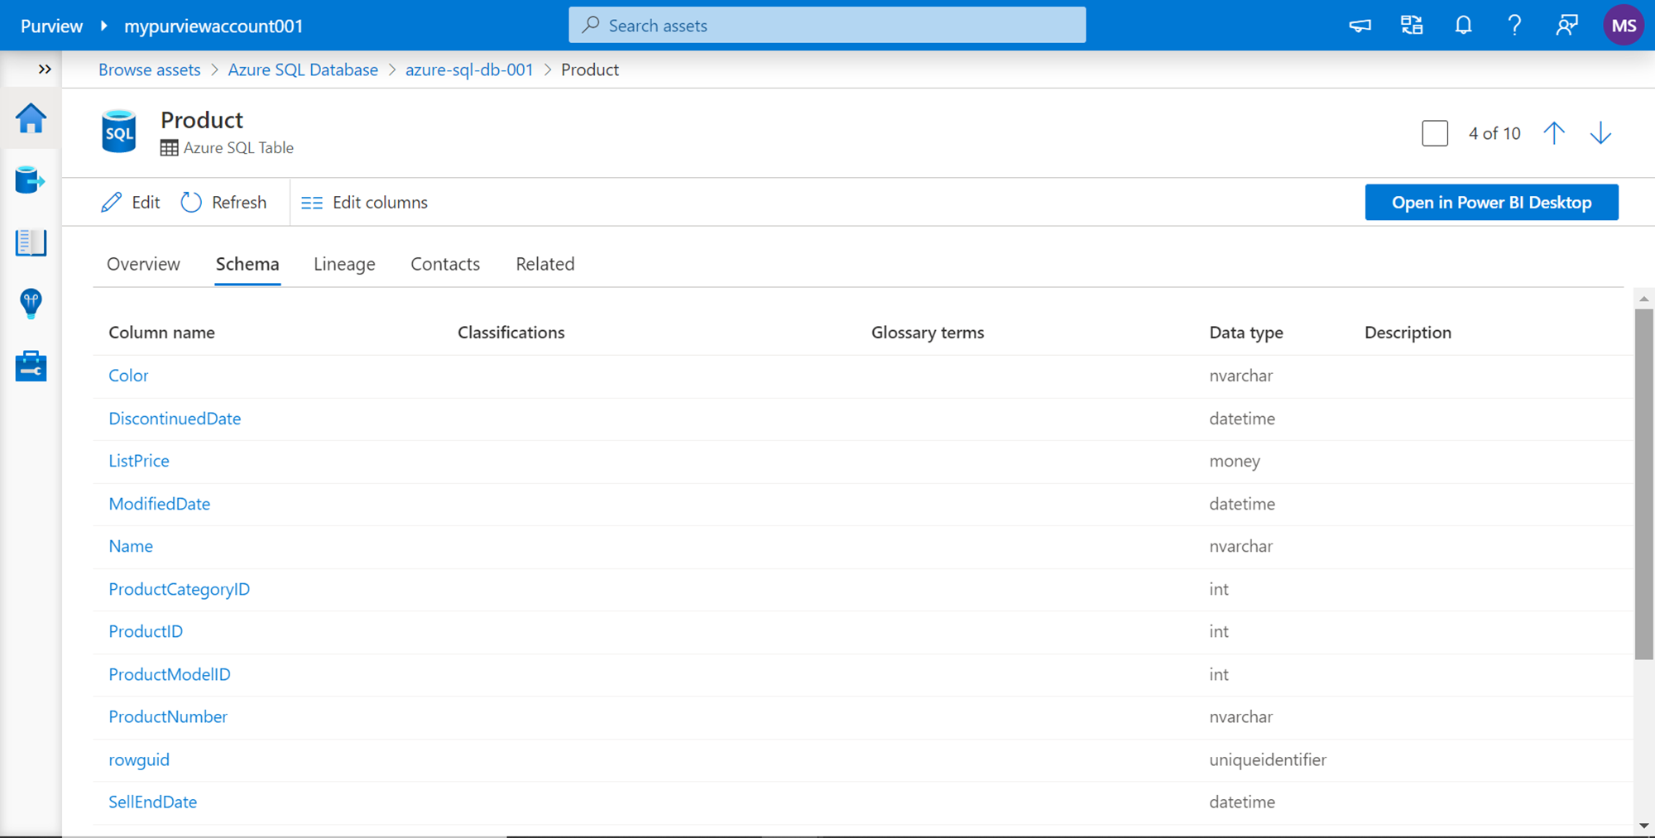
Task: Switch to the Contacts tab
Action: [x=445, y=264]
